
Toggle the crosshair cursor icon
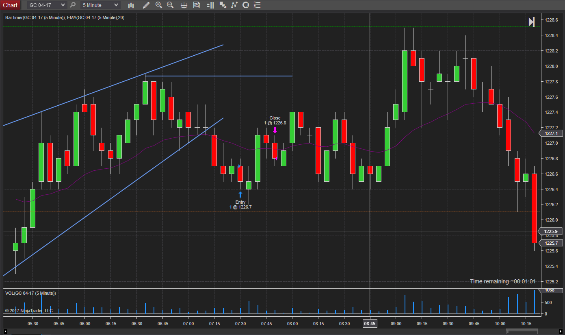[x=184, y=5]
